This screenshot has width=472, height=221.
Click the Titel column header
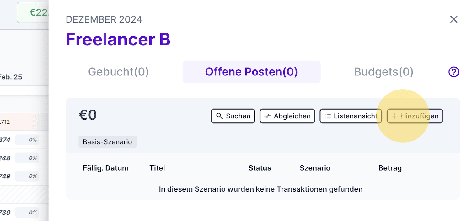[x=157, y=168]
